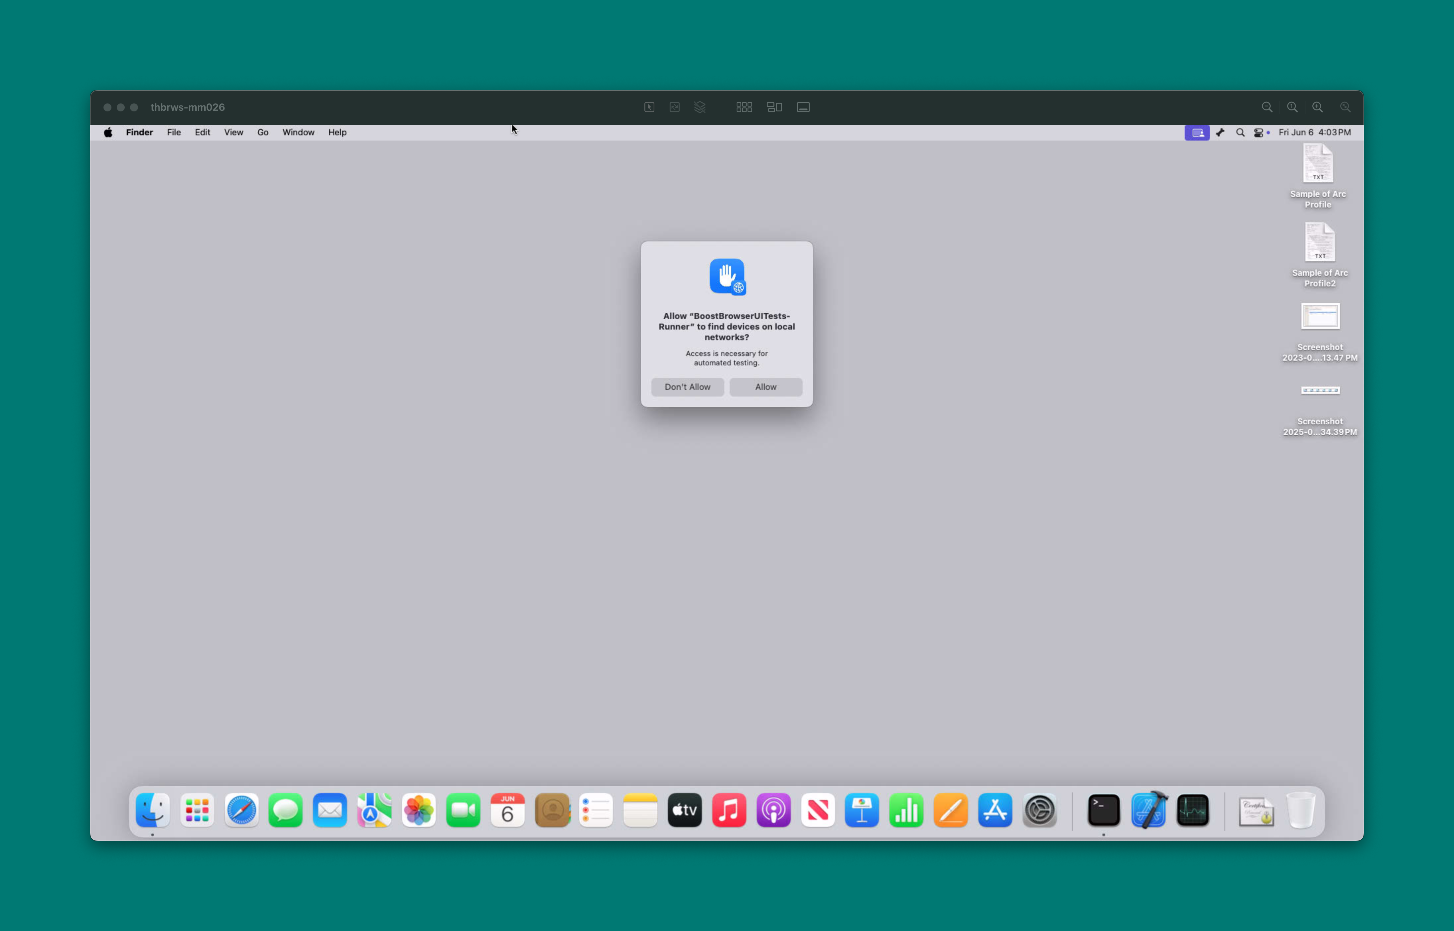Open Maps from the Dock
The image size is (1454, 931).
374,810
